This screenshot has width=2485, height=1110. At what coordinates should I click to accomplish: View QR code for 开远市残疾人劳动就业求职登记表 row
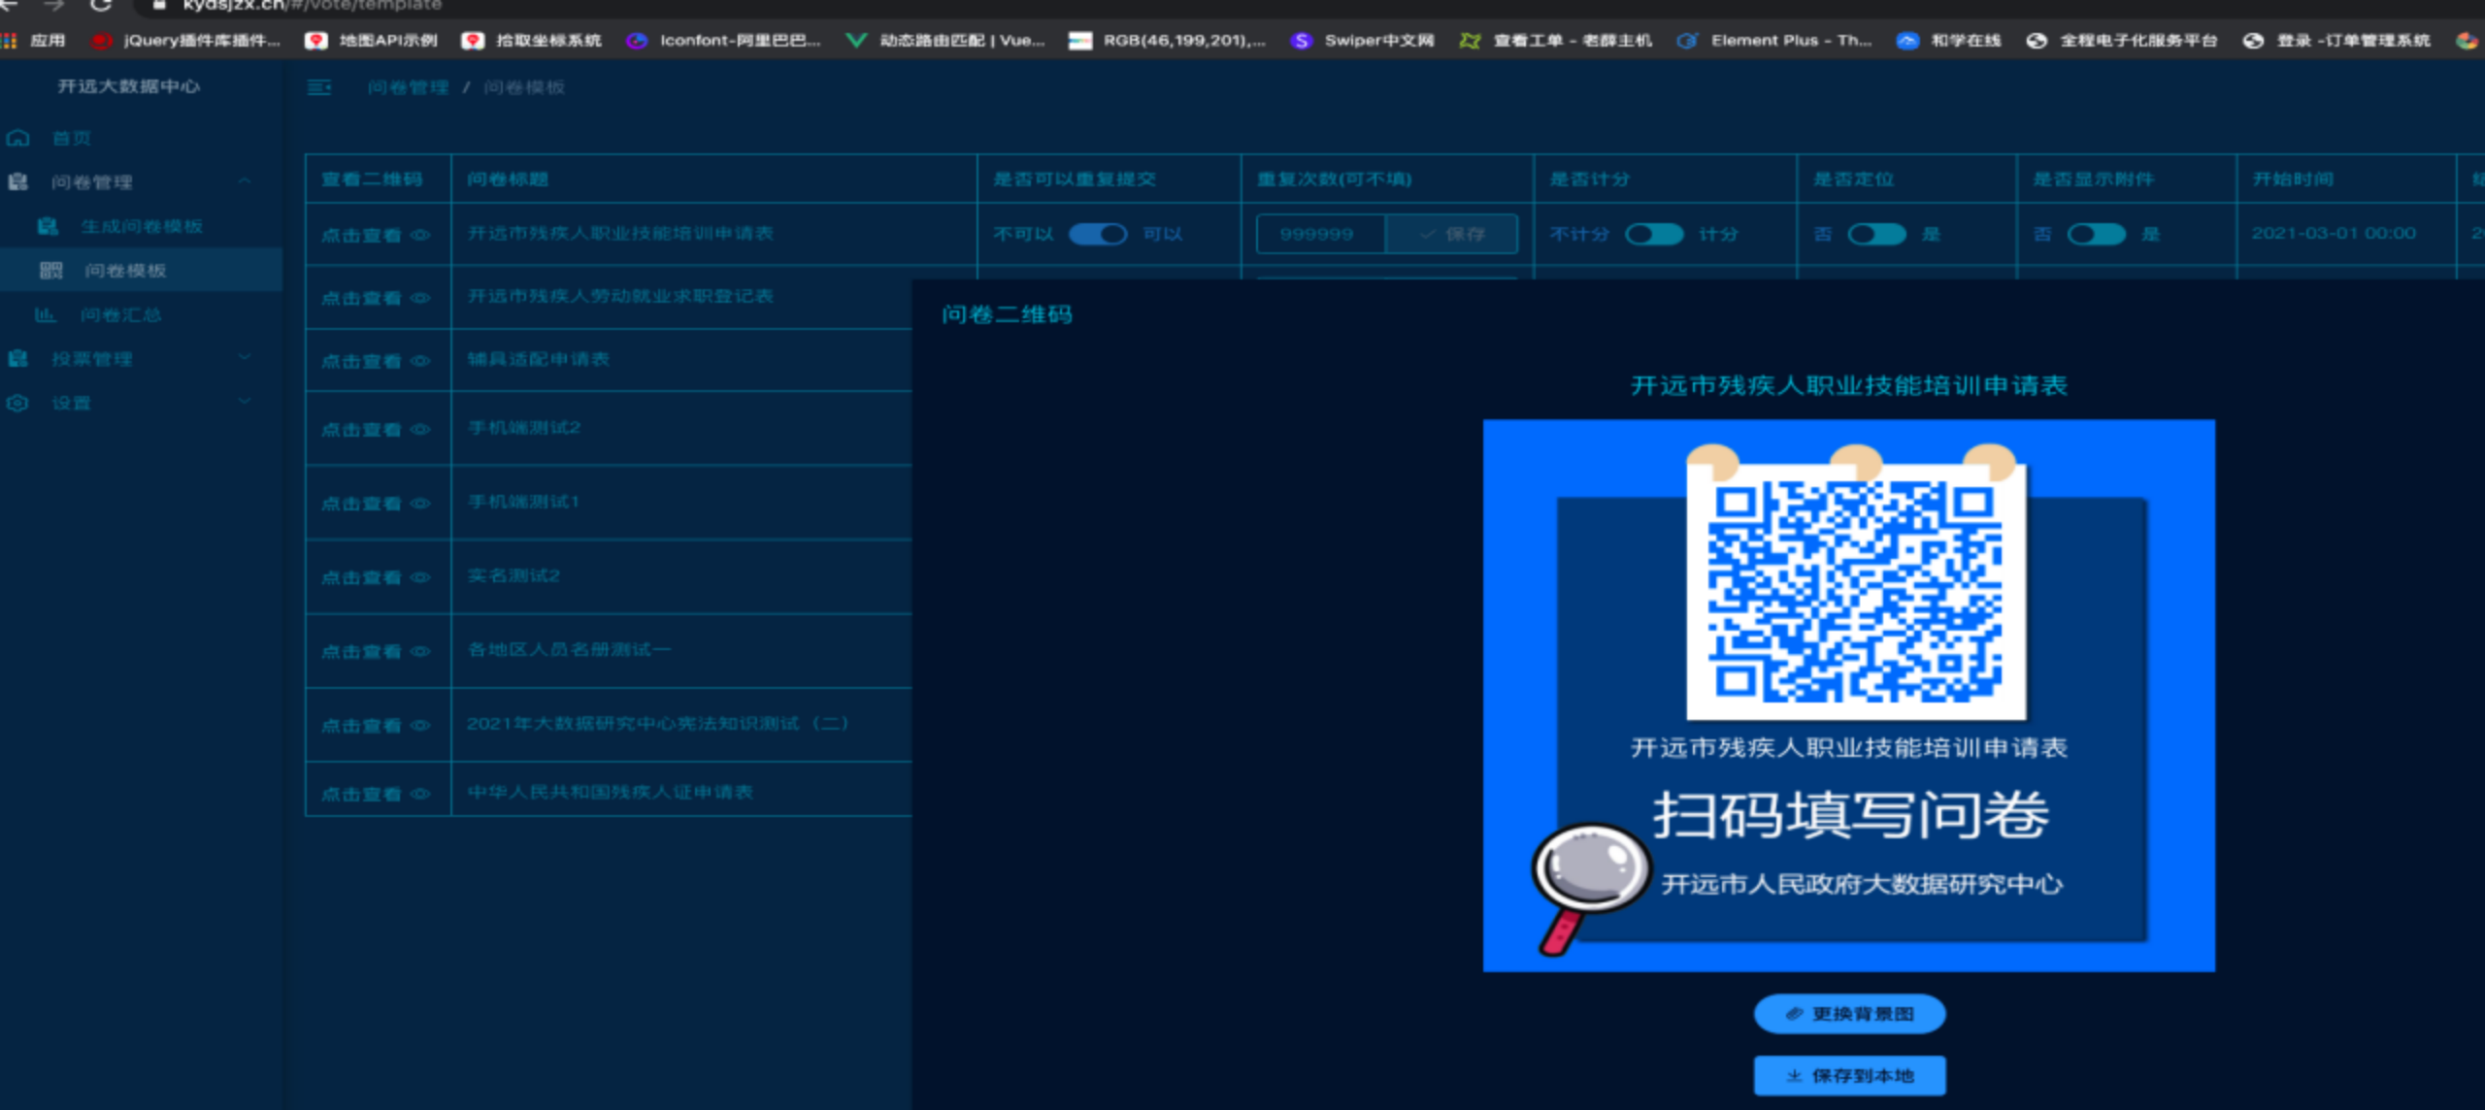click(x=376, y=298)
